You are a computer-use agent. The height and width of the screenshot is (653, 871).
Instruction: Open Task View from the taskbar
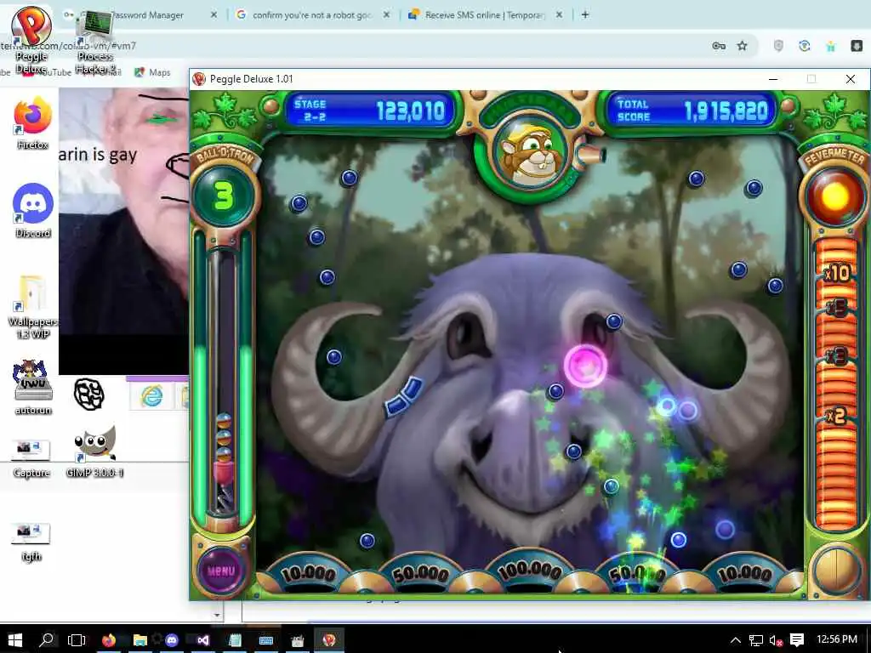point(77,640)
